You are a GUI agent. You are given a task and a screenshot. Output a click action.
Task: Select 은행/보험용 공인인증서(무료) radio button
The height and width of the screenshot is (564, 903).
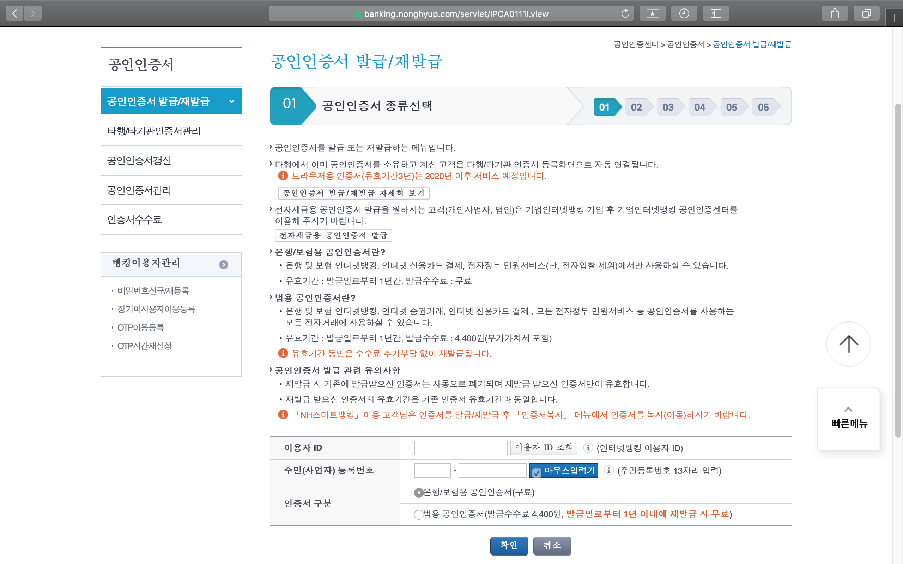[419, 493]
